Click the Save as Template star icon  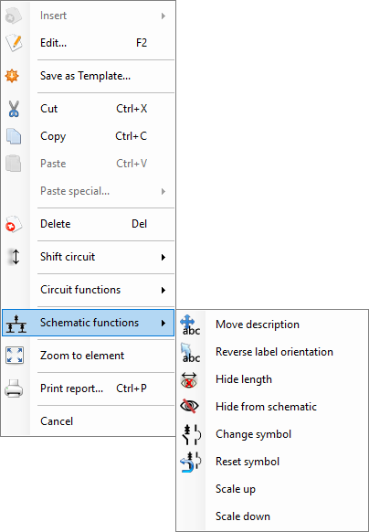(x=12, y=76)
